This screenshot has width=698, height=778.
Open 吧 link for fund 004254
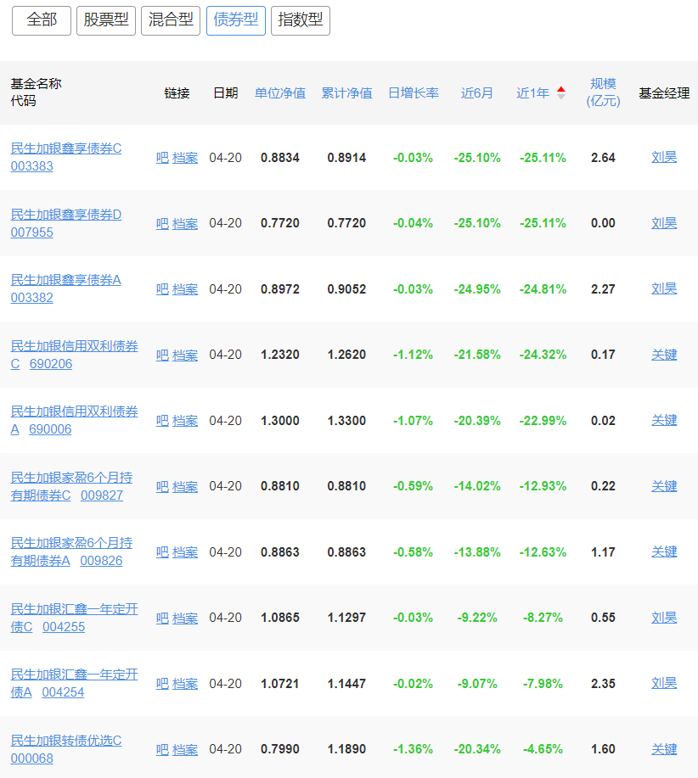pos(162,684)
